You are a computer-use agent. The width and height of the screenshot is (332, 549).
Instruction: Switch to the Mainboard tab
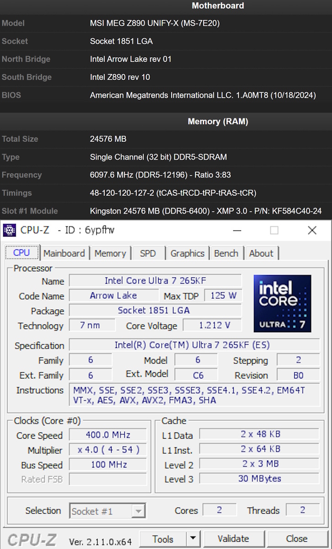(x=64, y=253)
